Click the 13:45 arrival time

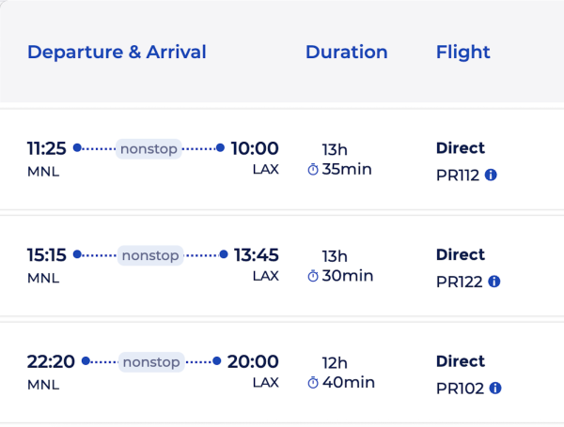257,255
